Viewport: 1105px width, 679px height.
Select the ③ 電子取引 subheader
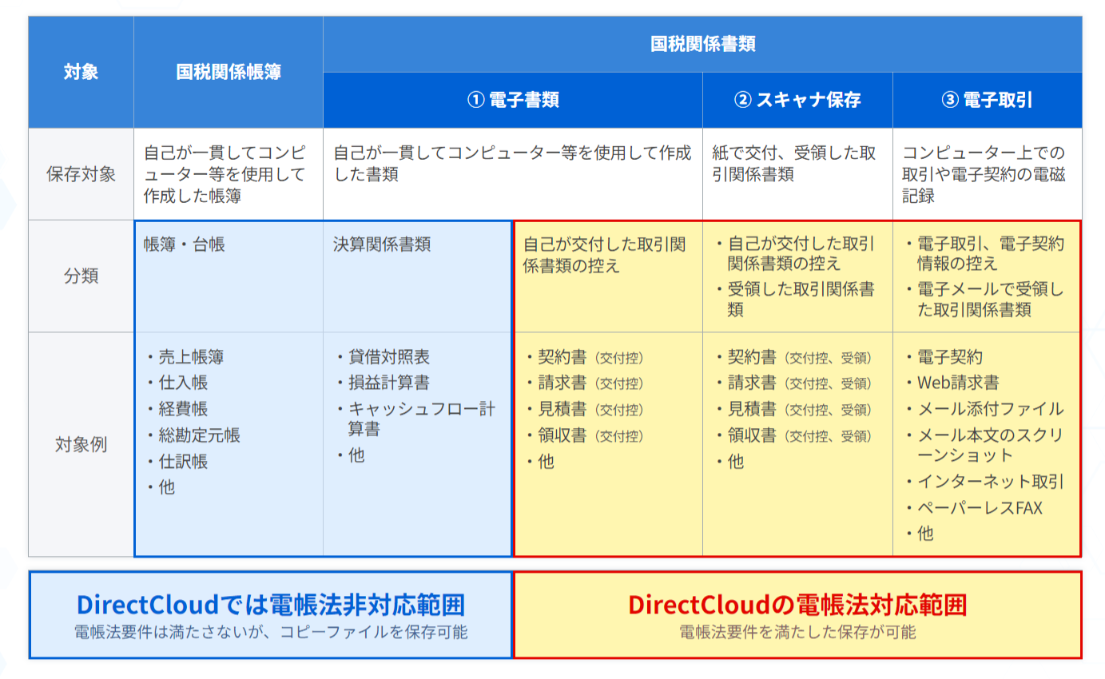(988, 101)
